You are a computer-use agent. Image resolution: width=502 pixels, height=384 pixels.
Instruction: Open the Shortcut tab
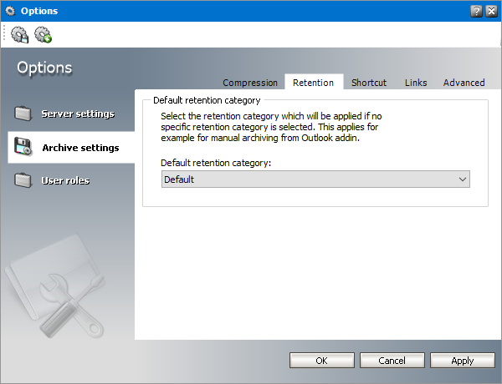(x=369, y=83)
